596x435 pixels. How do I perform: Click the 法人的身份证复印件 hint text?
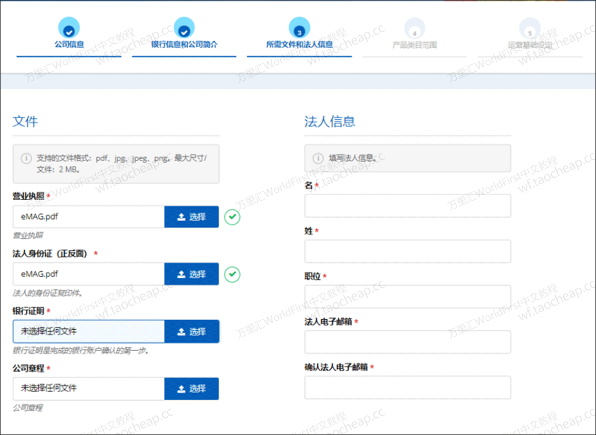[x=48, y=293]
